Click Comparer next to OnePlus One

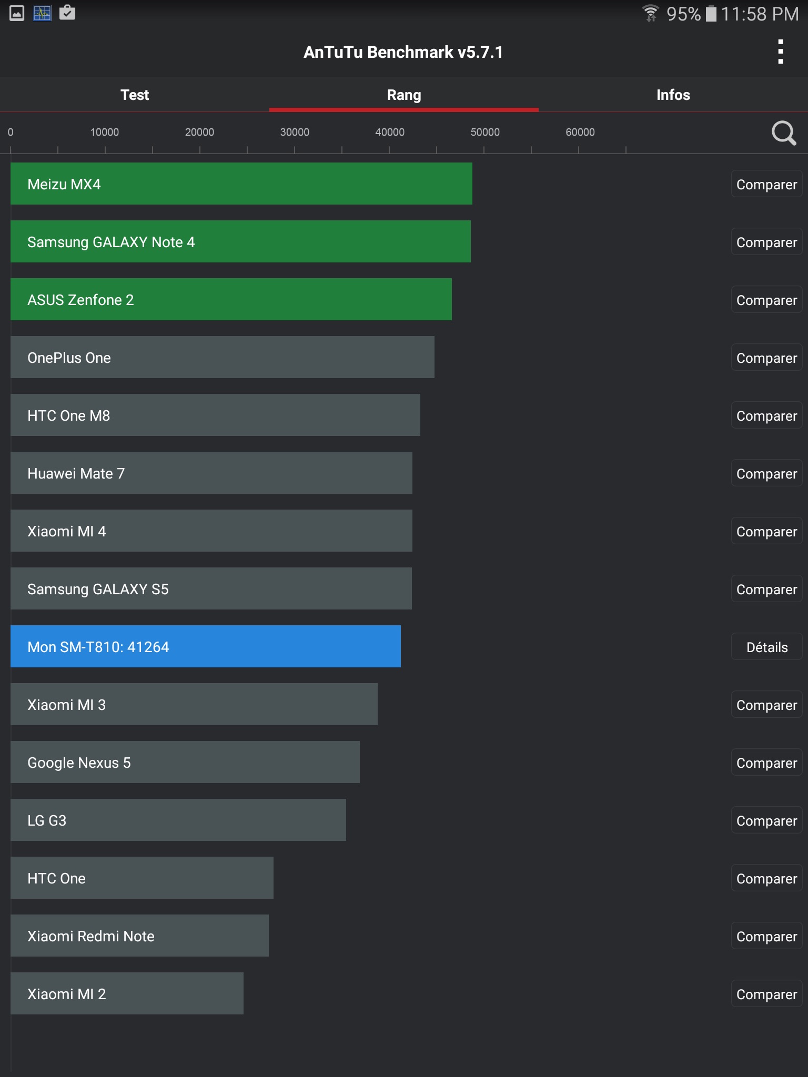766,358
